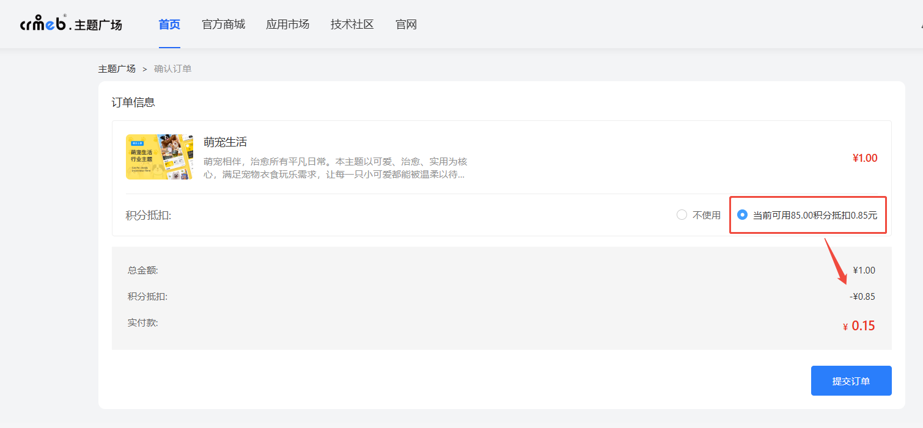Click the truncated theme description text
The image size is (923, 428).
335,168
